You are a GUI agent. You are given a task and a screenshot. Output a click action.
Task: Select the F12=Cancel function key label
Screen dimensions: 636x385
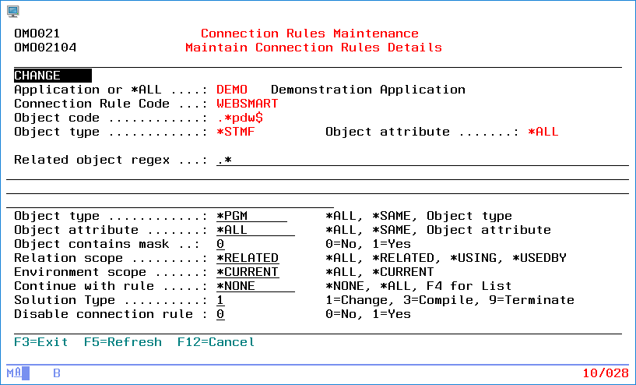216,342
